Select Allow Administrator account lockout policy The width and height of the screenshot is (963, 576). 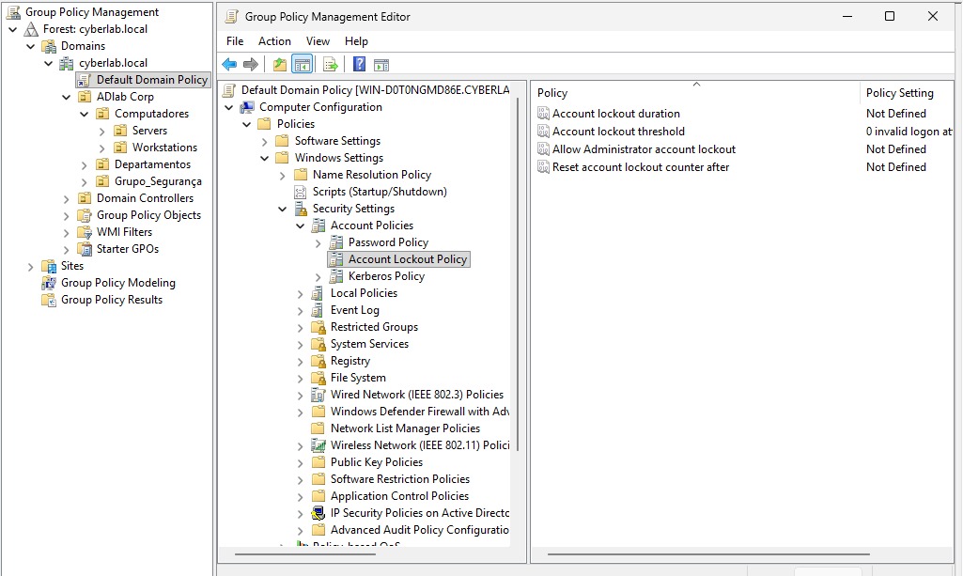click(644, 149)
